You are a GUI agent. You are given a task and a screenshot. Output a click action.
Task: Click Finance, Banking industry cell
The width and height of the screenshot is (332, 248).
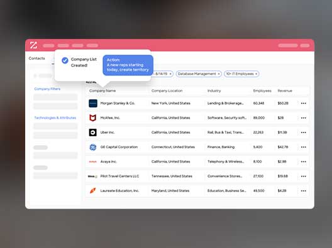pyautogui.click(x=221, y=147)
